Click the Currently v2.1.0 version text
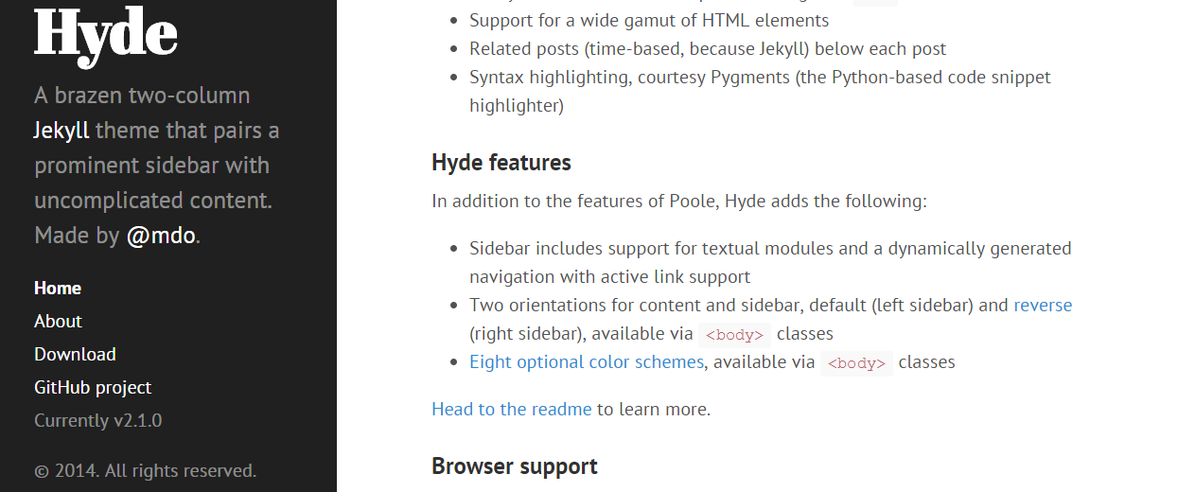 (98, 420)
